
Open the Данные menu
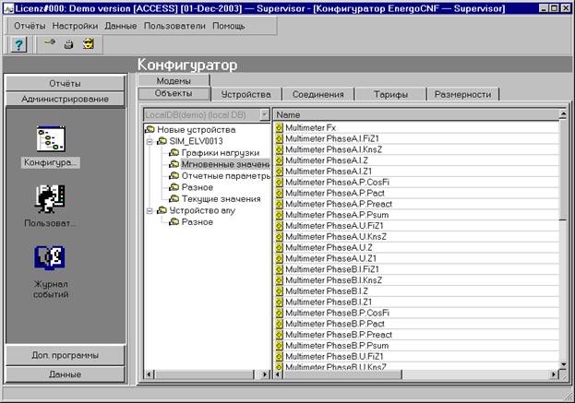(x=121, y=26)
